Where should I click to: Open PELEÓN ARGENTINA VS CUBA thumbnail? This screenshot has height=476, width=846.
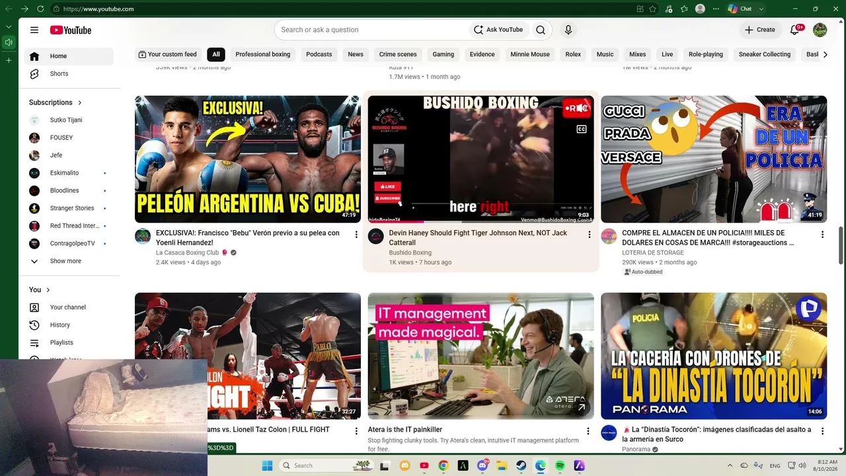[248, 159]
